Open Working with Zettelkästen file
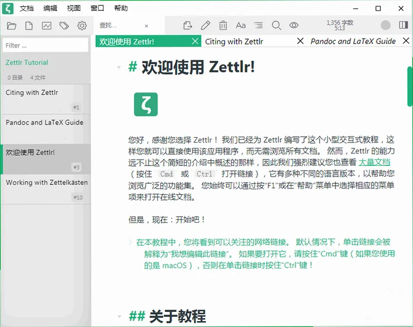The width and height of the screenshot is (413, 327). click(46, 189)
